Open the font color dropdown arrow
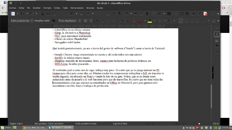The image size is (232, 130). (x=145, y=21)
